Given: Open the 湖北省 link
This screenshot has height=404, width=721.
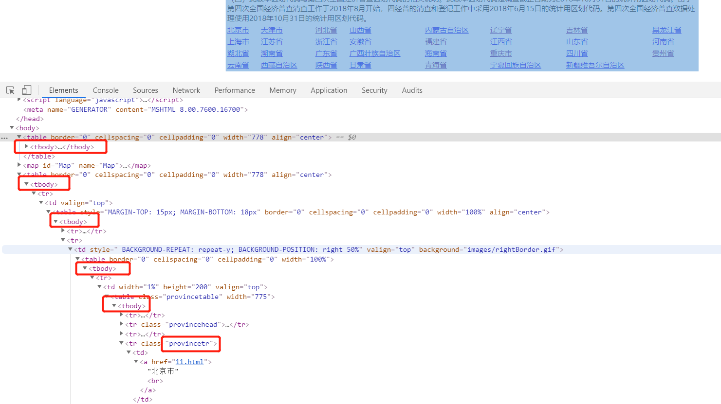Looking at the screenshot, I should [x=238, y=53].
